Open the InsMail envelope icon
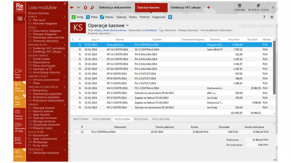This screenshot has width=291, height=163. pyautogui.click(x=18, y=138)
